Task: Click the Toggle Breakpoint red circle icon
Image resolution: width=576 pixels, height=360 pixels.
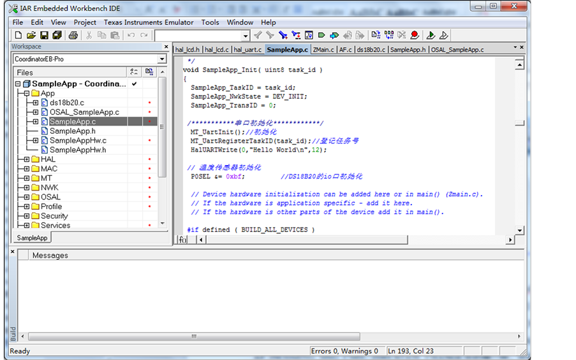Action: [415, 36]
